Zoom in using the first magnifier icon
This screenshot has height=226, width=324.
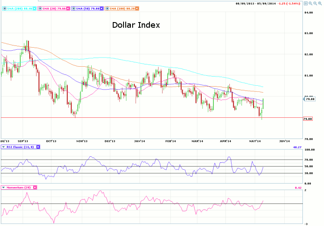pos(311,3)
